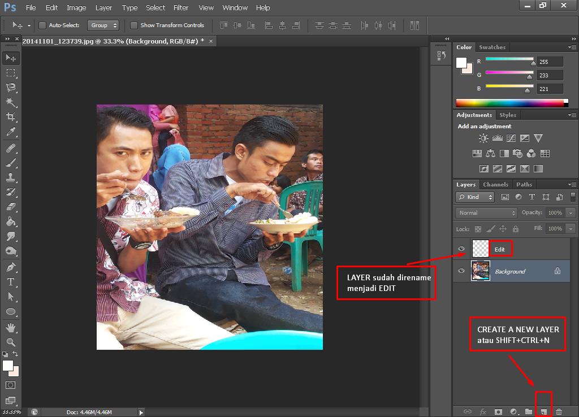Image resolution: width=579 pixels, height=417 pixels.
Task: Create a new group folder
Action: (x=529, y=411)
